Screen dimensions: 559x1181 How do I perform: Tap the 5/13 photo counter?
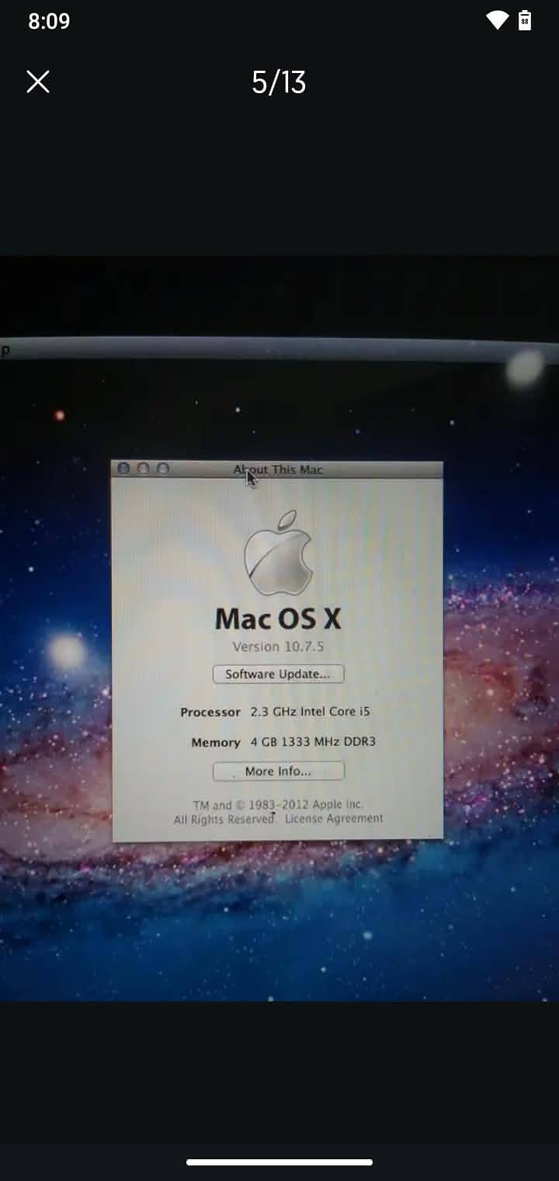click(x=279, y=82)
